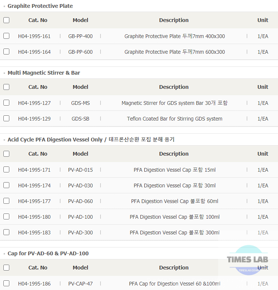Tick the box for H04-1995-177
The width and height of the screenshot is (278, 290).
pyautogui.click(x=6, y=201)
